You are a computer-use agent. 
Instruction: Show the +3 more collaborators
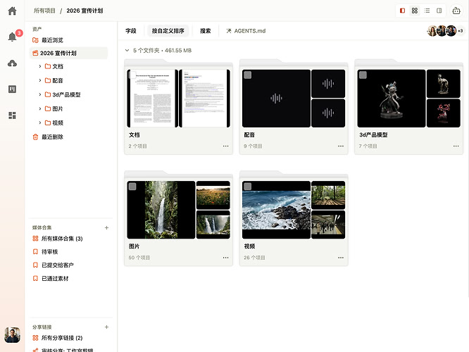click(x=461, y=31)
